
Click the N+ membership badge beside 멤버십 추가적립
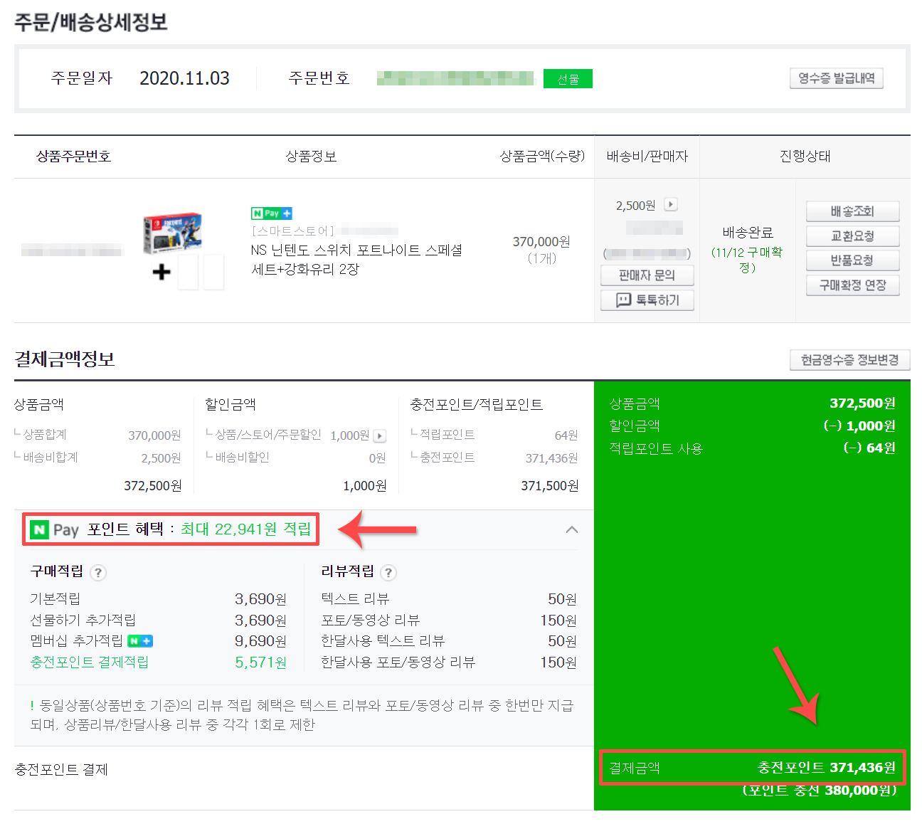(140, 641)
